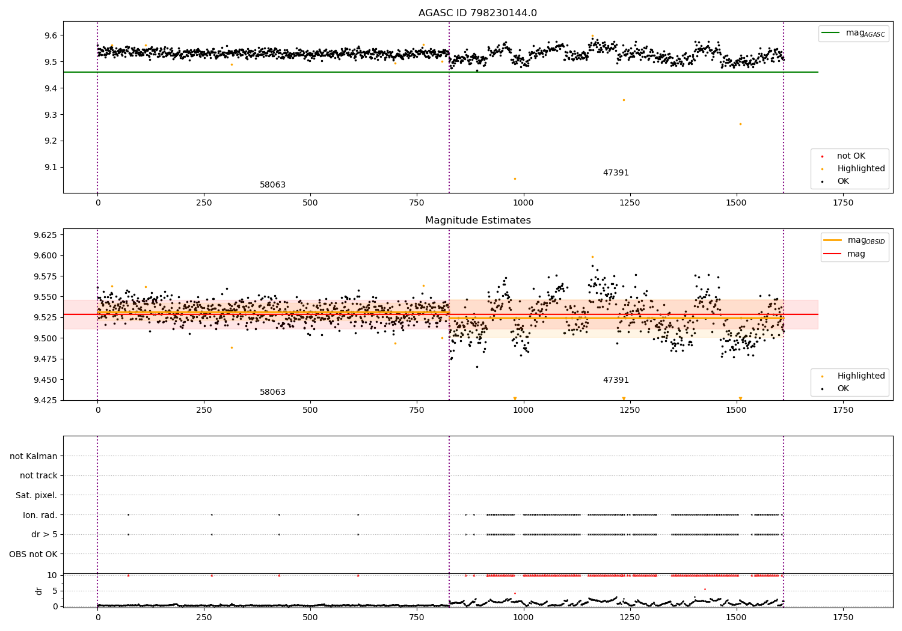This screenshot has width=902, height=631.
Task: Click the 'Sat. pixel.' axis label
Action: point(37,496)
